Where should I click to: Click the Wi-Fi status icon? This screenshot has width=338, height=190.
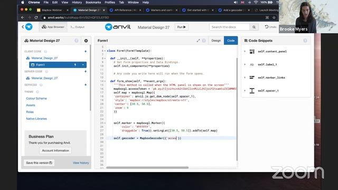(256, 2)
